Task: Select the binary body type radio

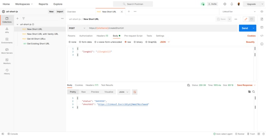Action: pos(135,42)
